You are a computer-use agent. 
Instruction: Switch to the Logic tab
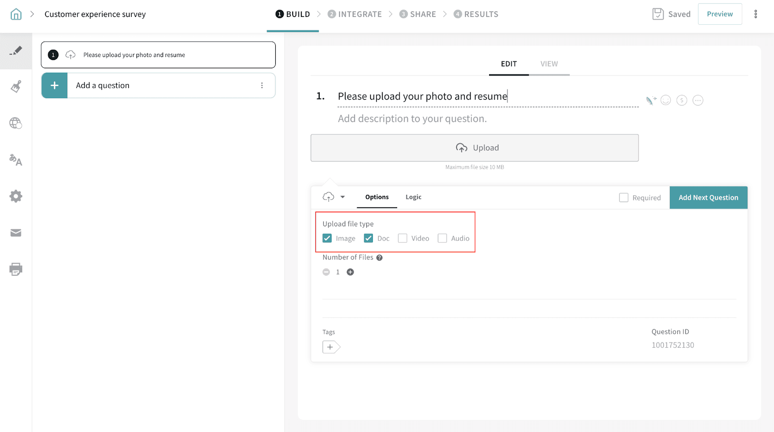[413, 197]
